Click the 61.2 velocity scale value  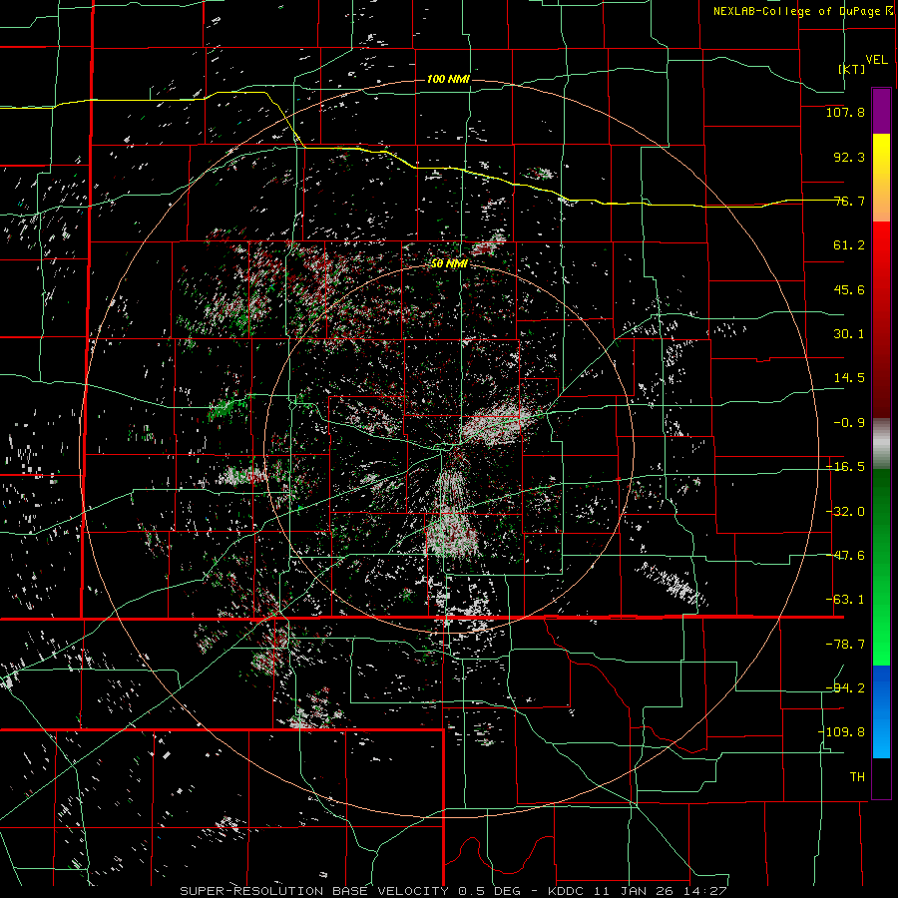[849, 245]
